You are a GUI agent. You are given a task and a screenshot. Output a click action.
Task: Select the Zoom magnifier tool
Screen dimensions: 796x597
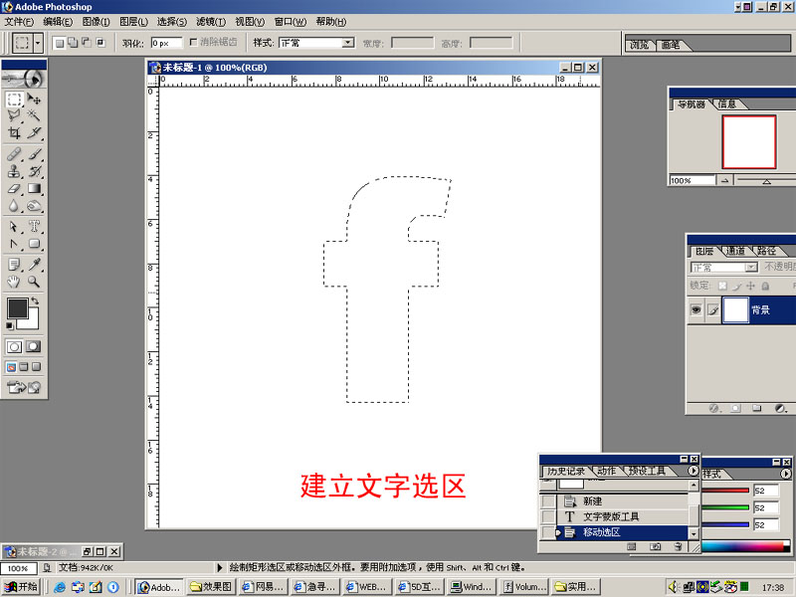(34, 282)
